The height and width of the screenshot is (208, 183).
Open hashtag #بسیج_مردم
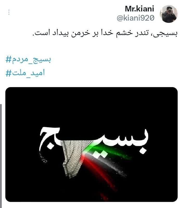tap(28, 60)
